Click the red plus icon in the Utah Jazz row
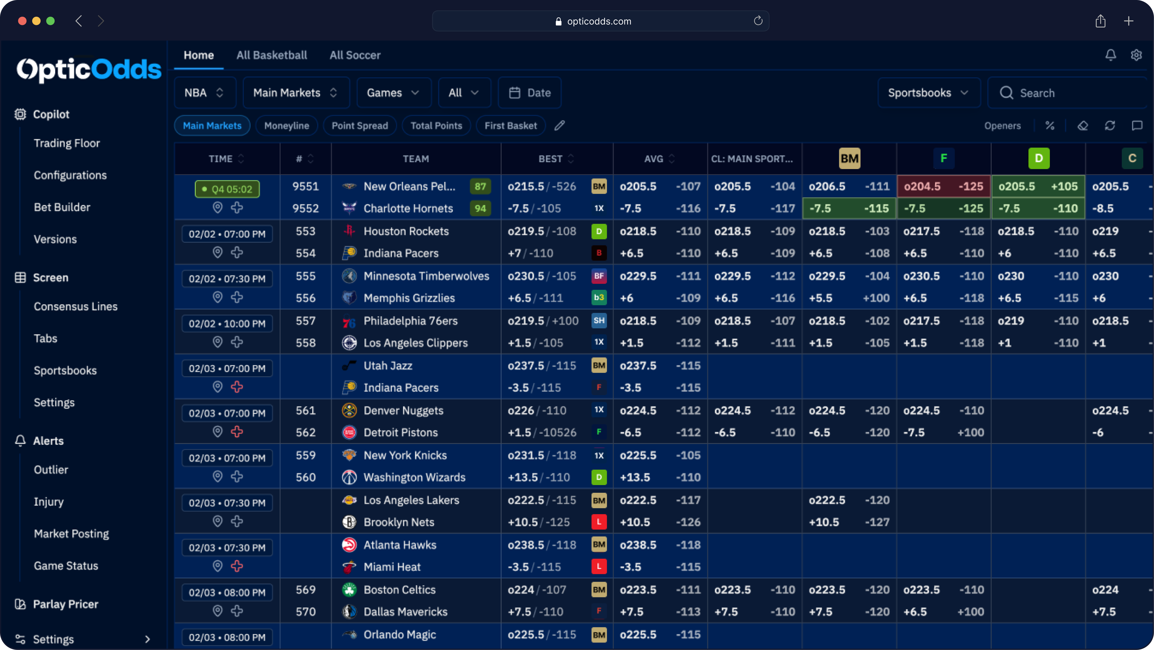Screen dimensions: 1154x650 click(237, 387)
